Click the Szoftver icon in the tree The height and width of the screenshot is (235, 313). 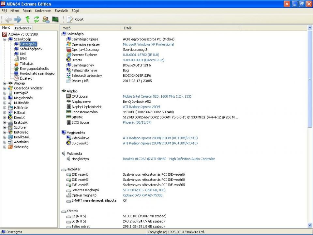pyautogui.click(x=10, y=127)
